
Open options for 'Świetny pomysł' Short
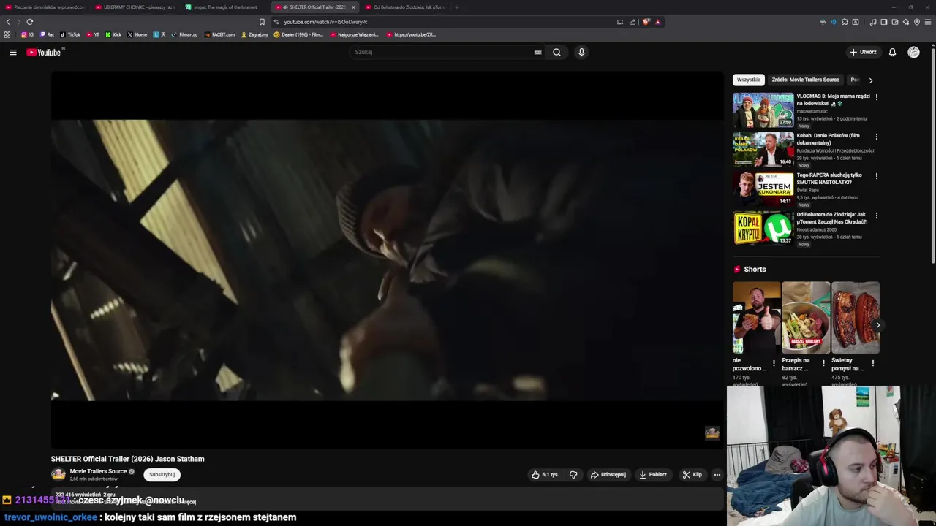872,363
